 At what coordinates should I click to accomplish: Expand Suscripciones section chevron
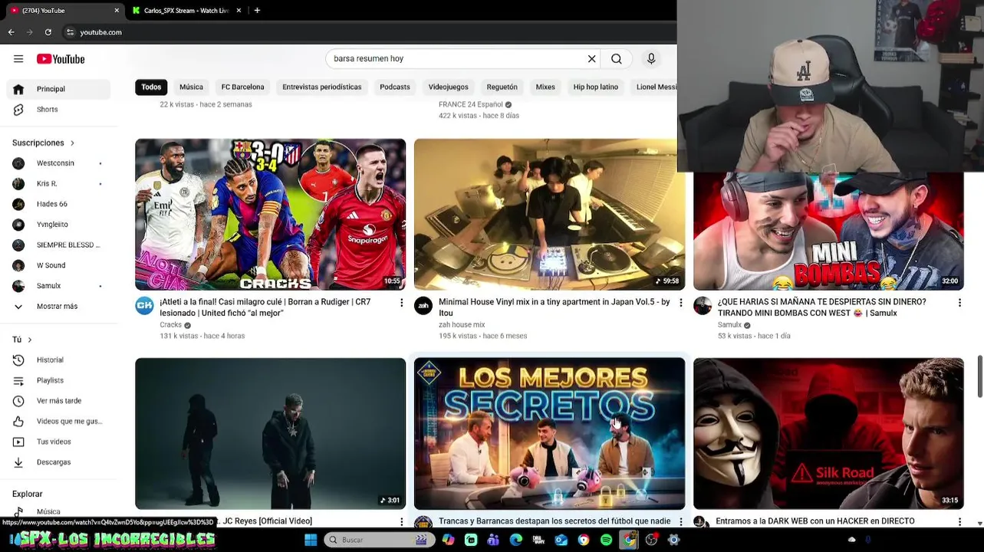tap(72, 143)
